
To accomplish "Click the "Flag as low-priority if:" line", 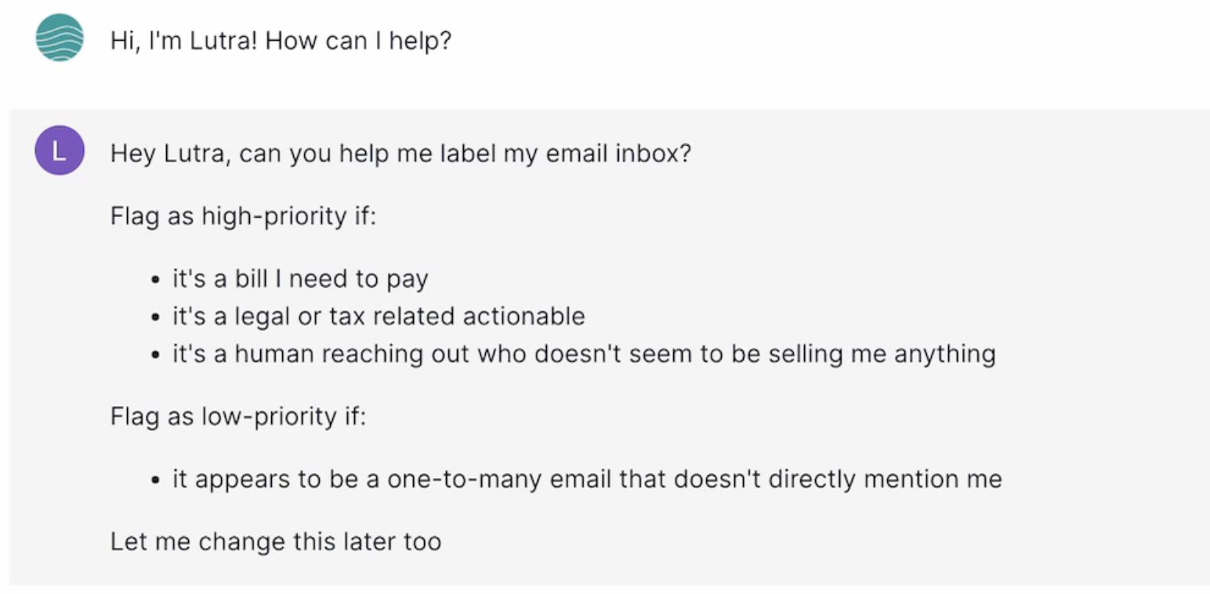I will click(x=238, y=416).
